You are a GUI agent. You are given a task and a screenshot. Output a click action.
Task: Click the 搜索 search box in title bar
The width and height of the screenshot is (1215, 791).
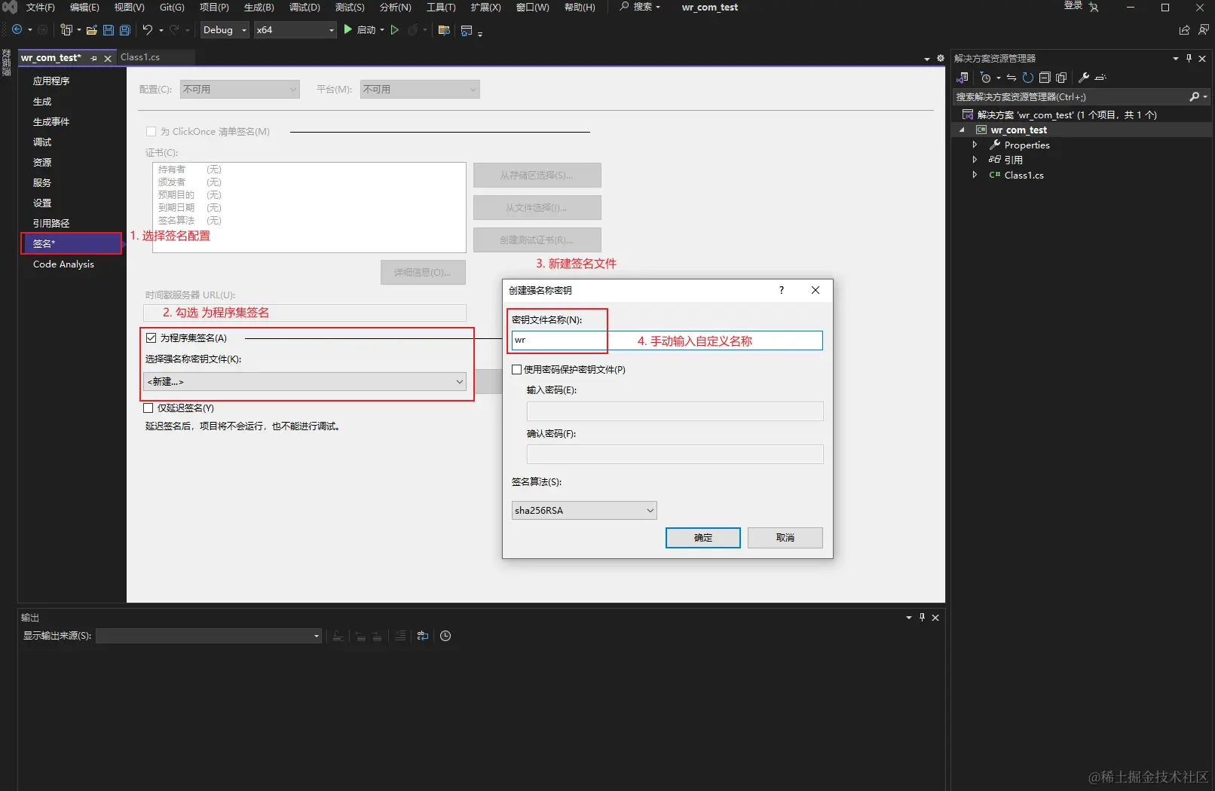coord(640,7)
